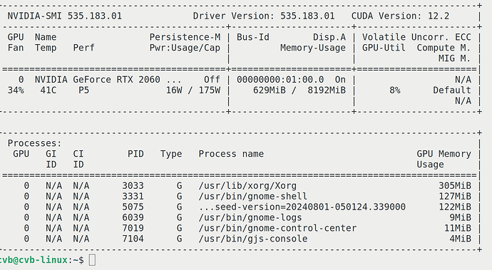
Task: Click the /usr/bin/gnome-logs process entry
Action: click(250, 217)
